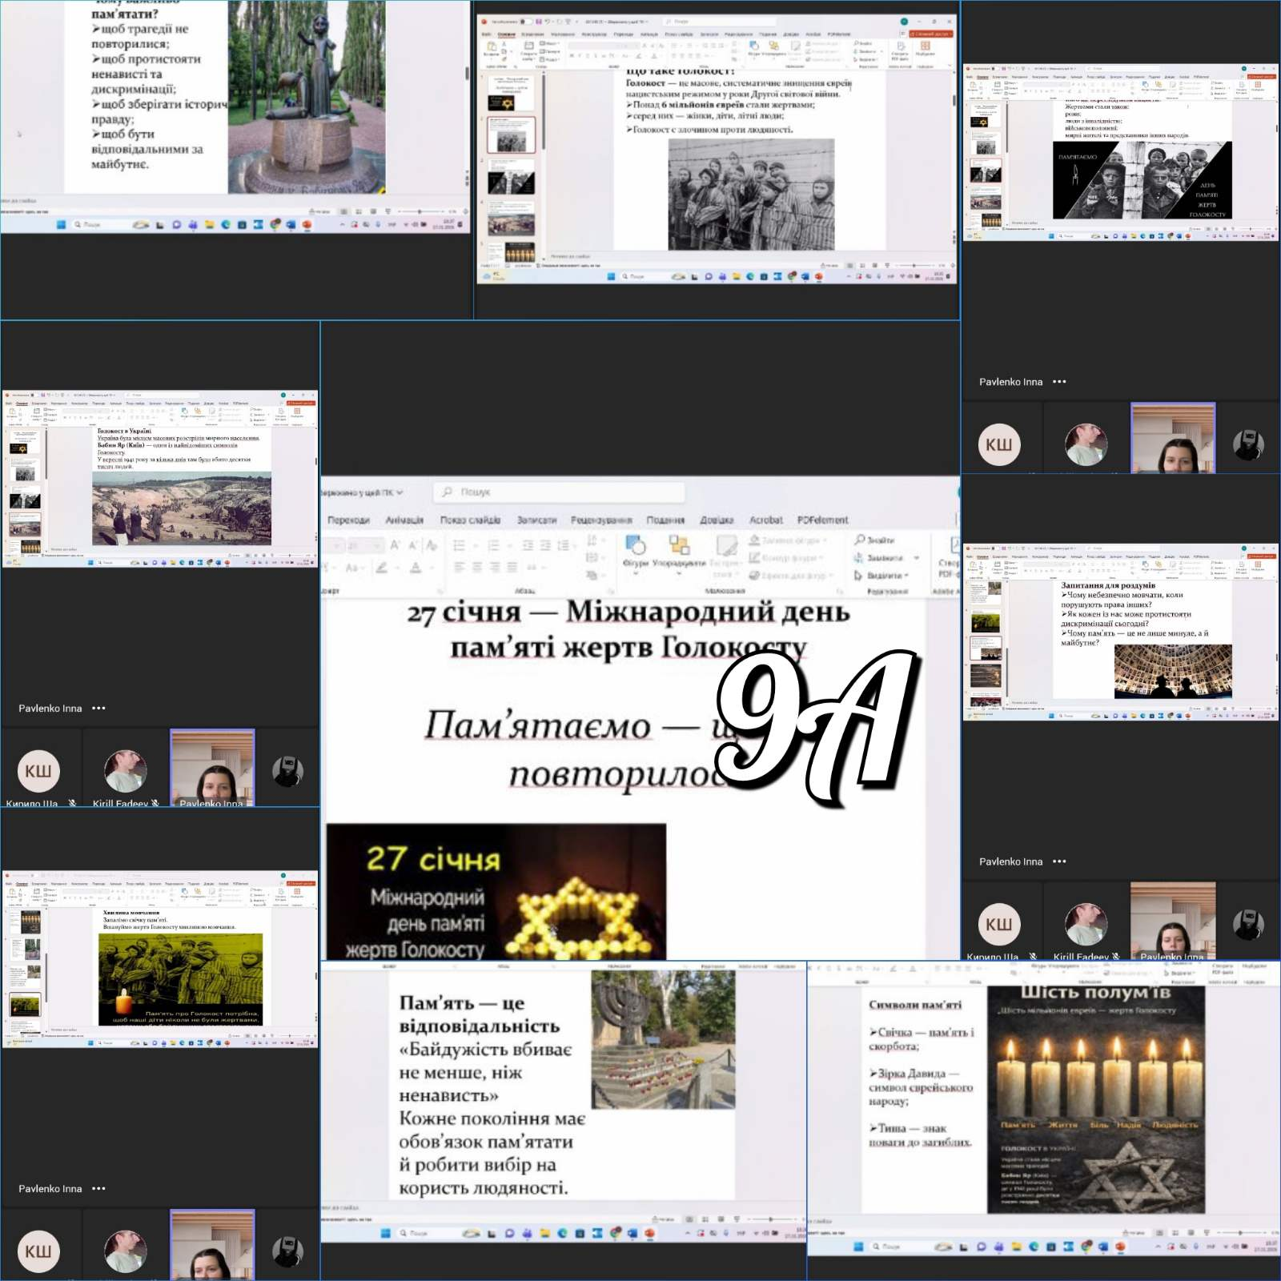Open the Рецензування tab in the large ribbon
Screen dimensions: 1281x1281
[601, 520]
